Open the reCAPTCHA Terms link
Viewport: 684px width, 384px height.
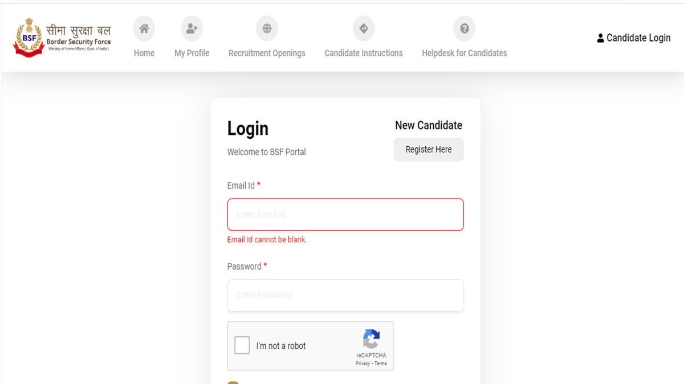(381, 364)
